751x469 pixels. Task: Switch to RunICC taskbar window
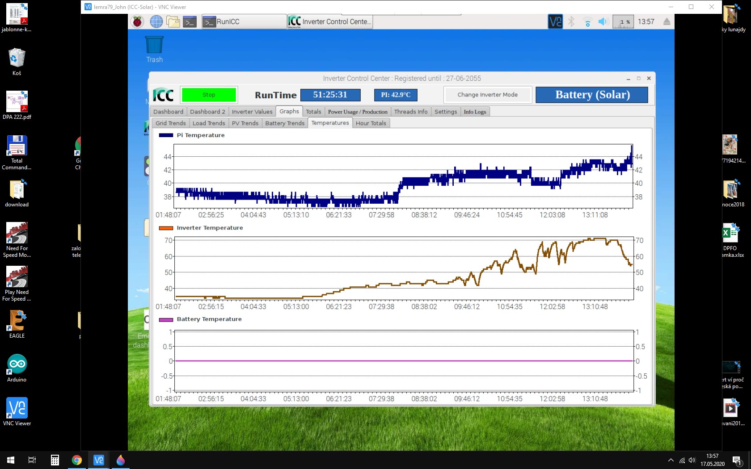click(244, 21)
